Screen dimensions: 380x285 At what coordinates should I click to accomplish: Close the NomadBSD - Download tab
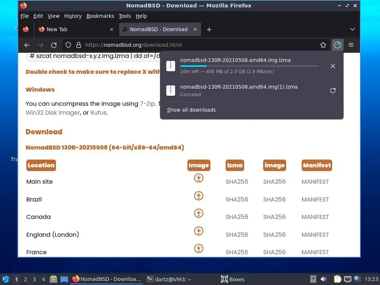pyautogui.click(x=195, y=29)
